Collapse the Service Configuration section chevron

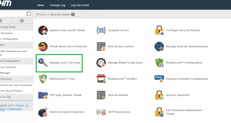click(x=30, y=61)
